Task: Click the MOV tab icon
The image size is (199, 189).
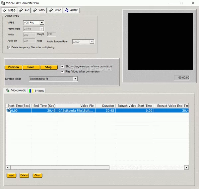Action: [51, 10]
